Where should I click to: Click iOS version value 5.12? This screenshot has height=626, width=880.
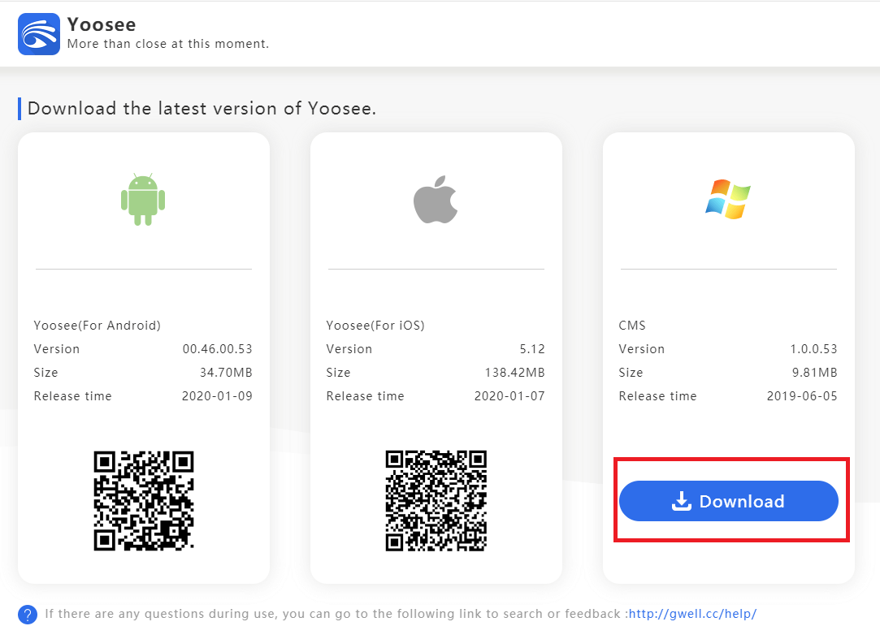point(532,349)
